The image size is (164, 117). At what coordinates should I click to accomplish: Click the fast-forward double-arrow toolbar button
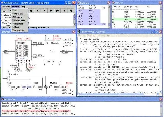[x=51, y=11]
